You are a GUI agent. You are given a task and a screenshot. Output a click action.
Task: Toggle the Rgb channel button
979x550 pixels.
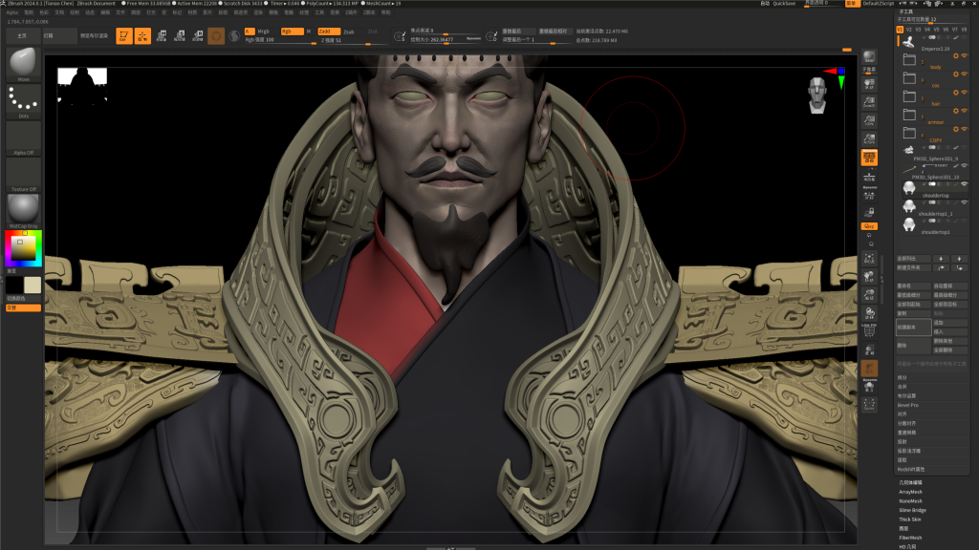click(x=292, y=32)
